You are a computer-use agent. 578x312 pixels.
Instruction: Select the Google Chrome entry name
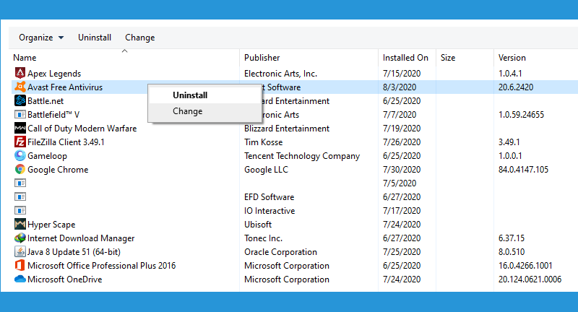(58, 170)
